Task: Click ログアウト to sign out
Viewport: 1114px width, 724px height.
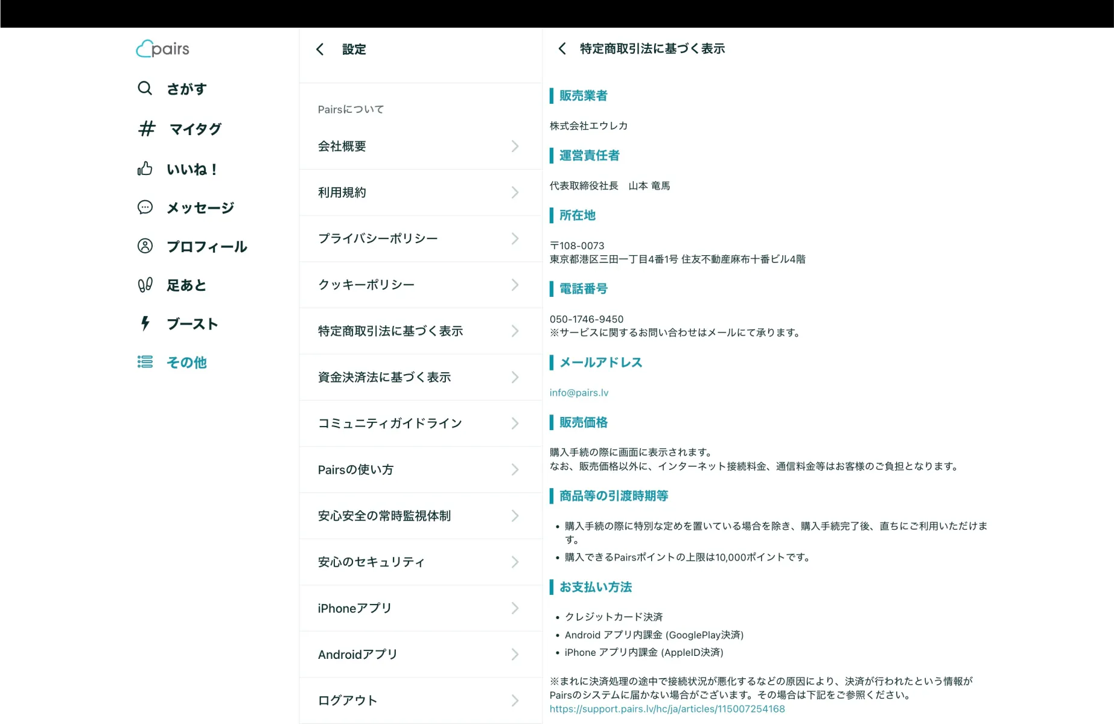Action: point(421,700)
